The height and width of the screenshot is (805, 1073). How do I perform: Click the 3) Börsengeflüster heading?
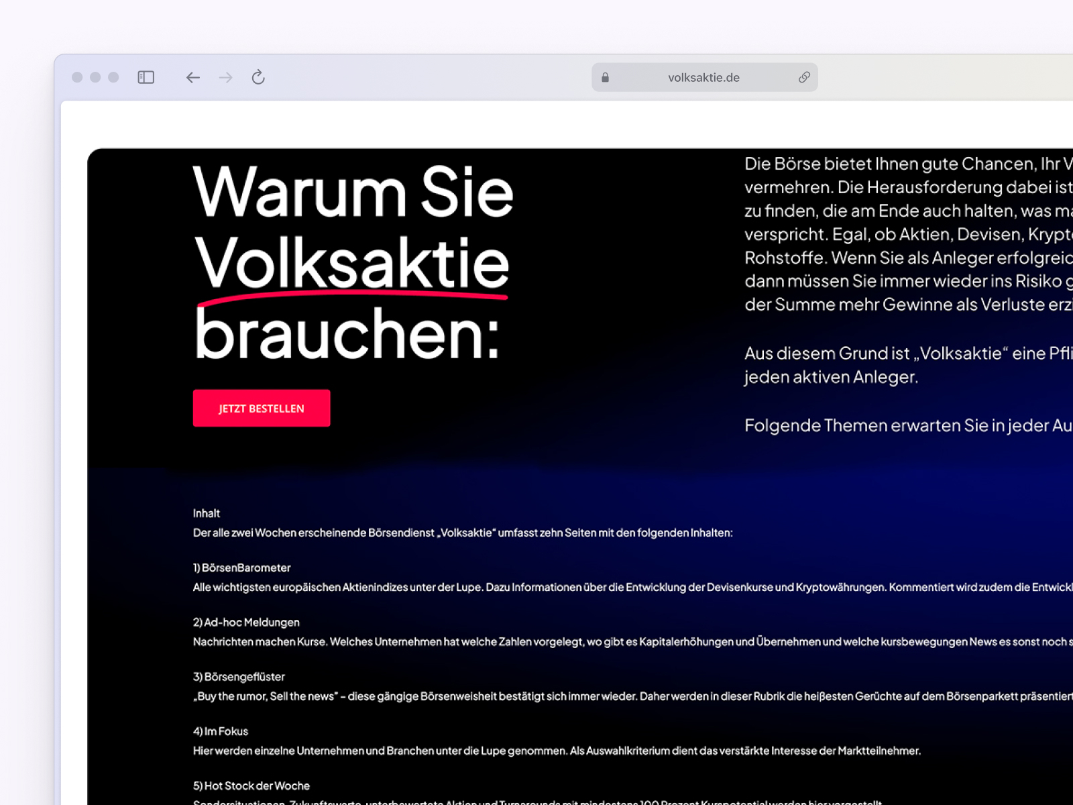coord(239,677)
